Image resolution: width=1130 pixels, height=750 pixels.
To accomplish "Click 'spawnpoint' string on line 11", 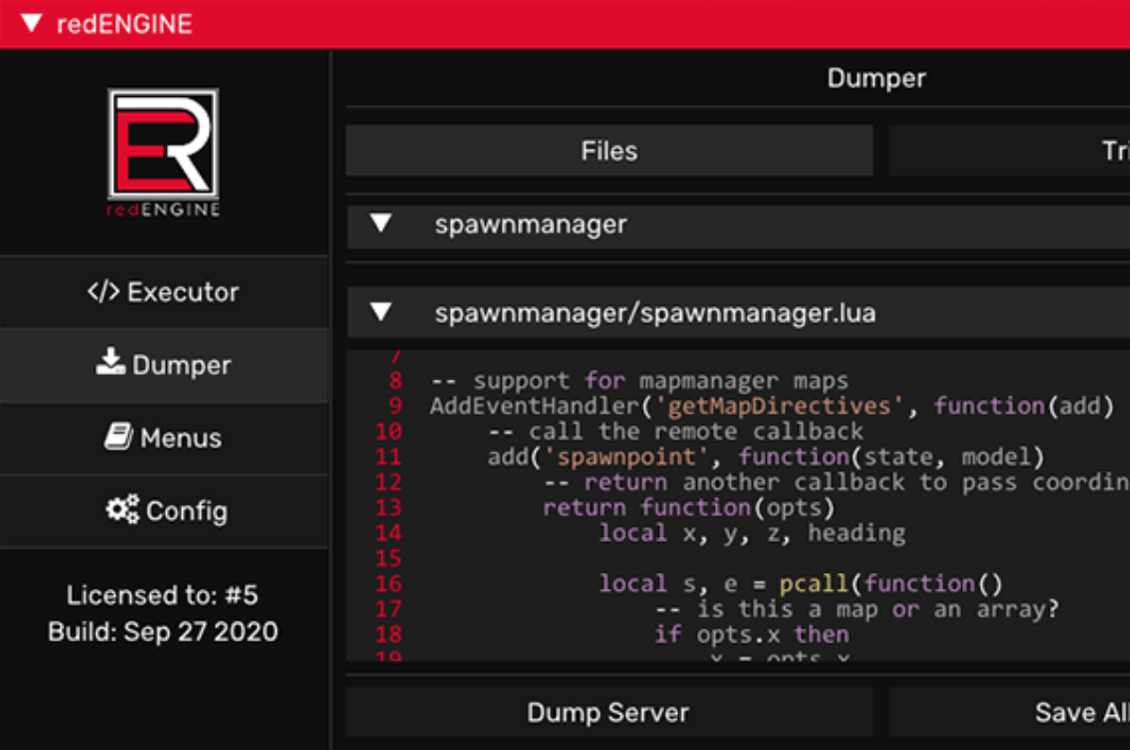I will 627,456.
